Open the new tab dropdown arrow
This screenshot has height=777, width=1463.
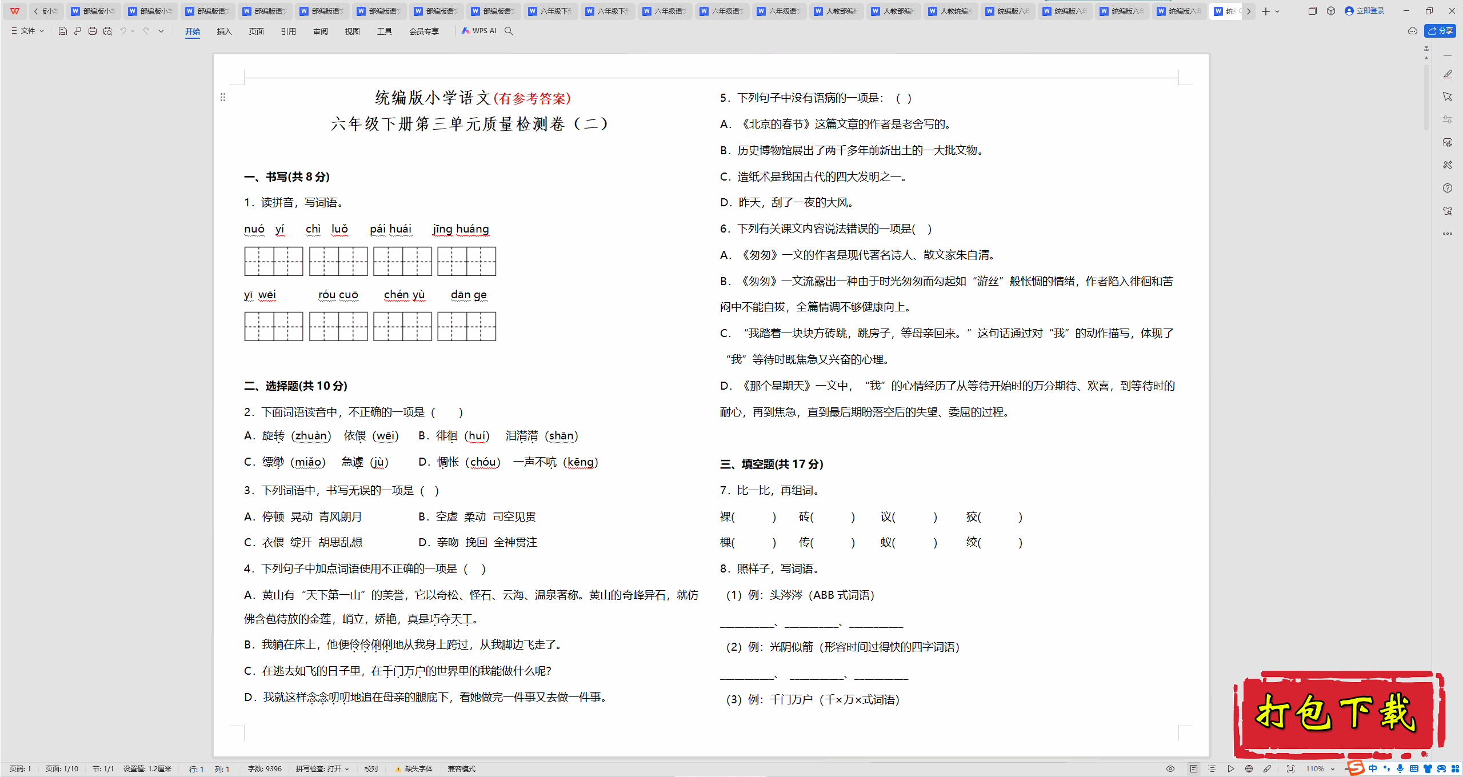pos(1277,11)
